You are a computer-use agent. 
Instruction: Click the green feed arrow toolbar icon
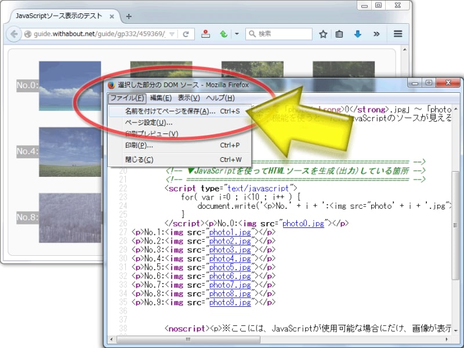click(x=224, y=34)
